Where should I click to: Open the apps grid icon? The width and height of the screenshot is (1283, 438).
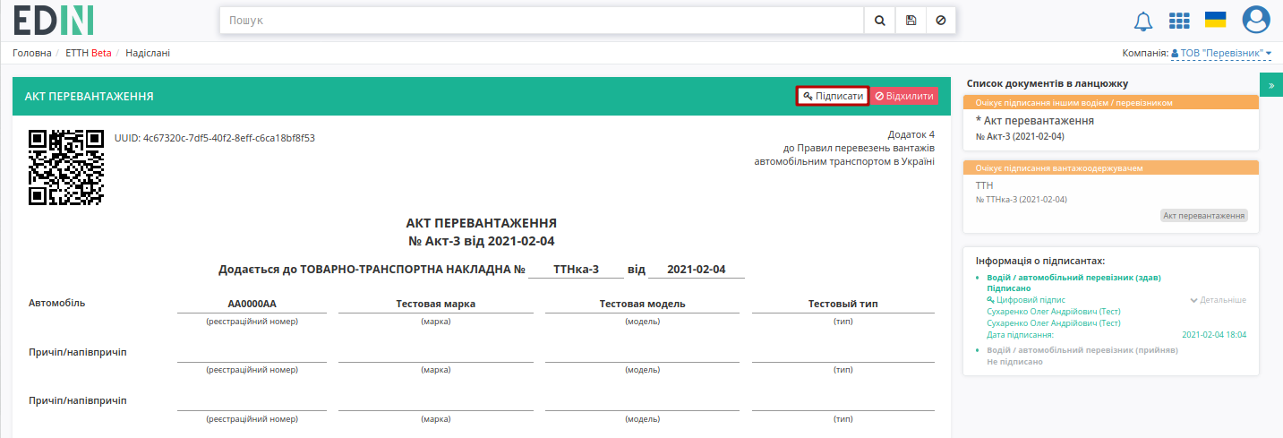1179,21
